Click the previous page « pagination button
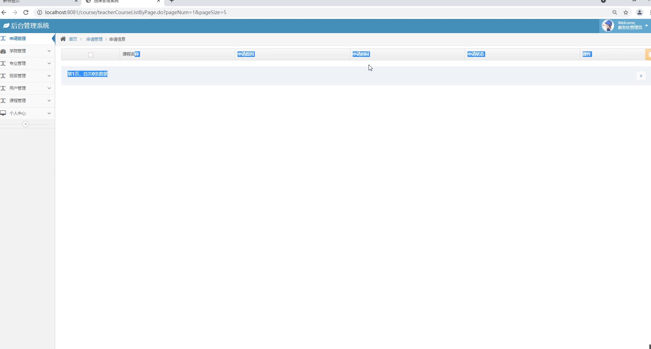Viewport: 651px width, 349px height. (x=641, y=76)
